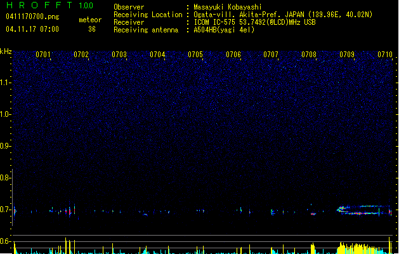399x254 pixels.
Task: Click the Observer label
Action: [x=129, y=7]
